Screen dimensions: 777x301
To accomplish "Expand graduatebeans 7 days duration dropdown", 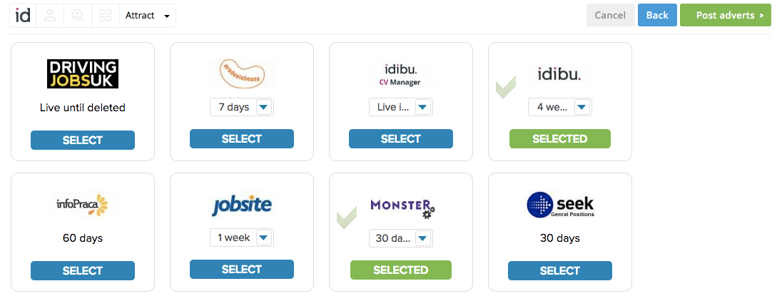I will [x=263, y=107].
